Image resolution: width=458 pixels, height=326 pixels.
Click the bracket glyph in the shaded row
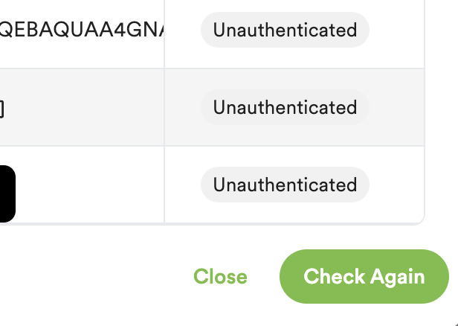1,109
